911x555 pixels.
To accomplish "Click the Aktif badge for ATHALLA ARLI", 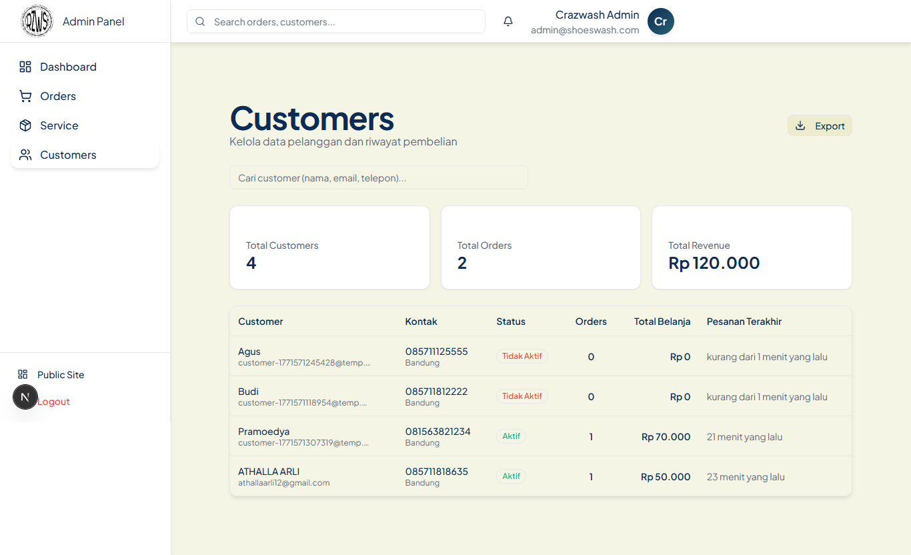I will [x=512, y=476].
